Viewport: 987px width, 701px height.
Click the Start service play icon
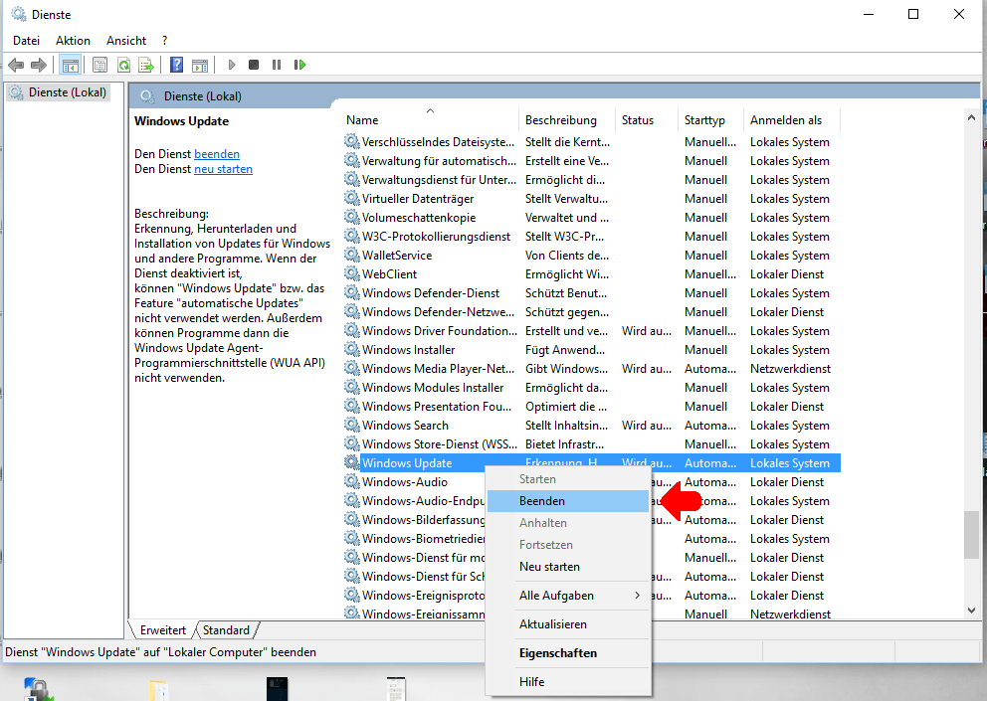click(x=232, y=65)
